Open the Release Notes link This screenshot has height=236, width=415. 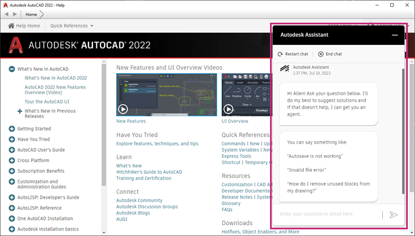coord(237,197)
